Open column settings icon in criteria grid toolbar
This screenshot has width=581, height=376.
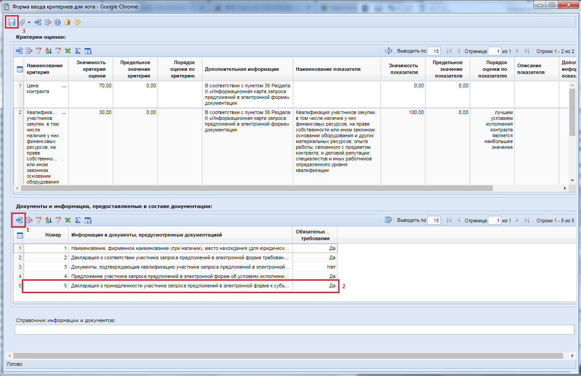tap(88, 51)
